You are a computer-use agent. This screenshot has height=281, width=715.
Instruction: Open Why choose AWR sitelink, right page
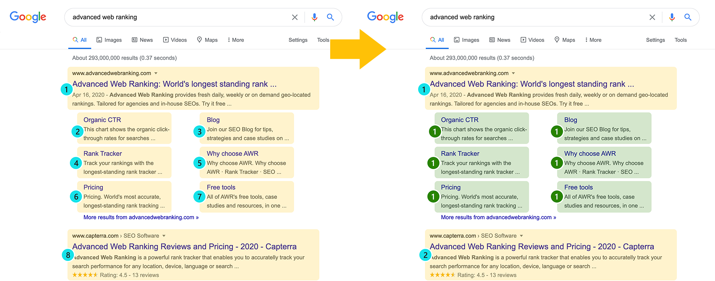point(590,153)
